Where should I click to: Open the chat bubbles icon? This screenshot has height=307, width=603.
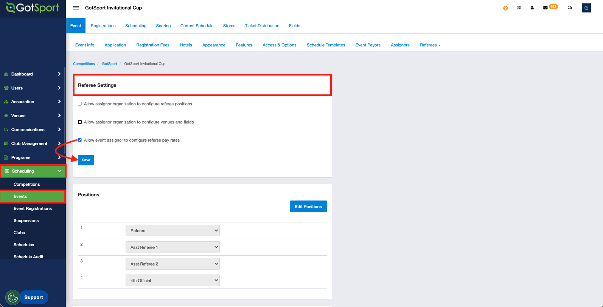(570, 8)
